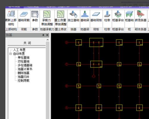The width and height of the screenshot is (149, 119).
Task: Collapse the 自动布置 tree node
Action: coord(10,54)
